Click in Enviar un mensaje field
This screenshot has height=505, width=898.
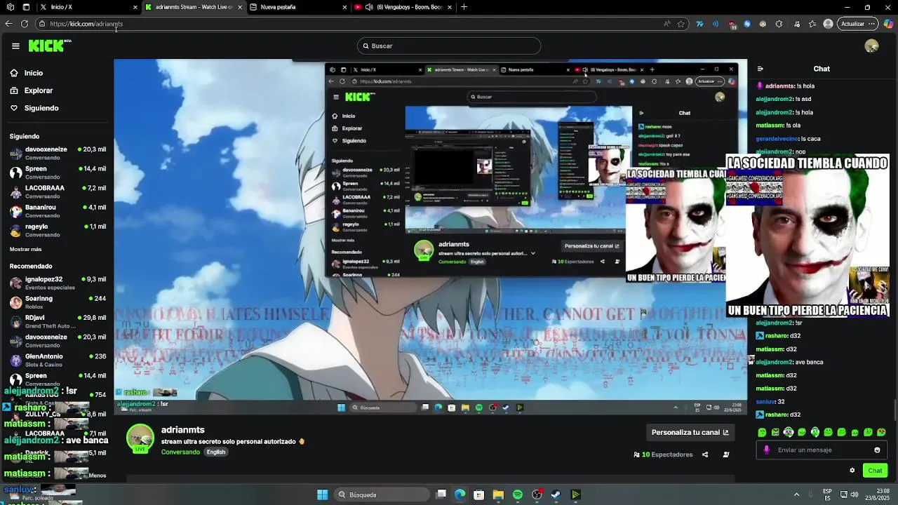click(821, 450)
